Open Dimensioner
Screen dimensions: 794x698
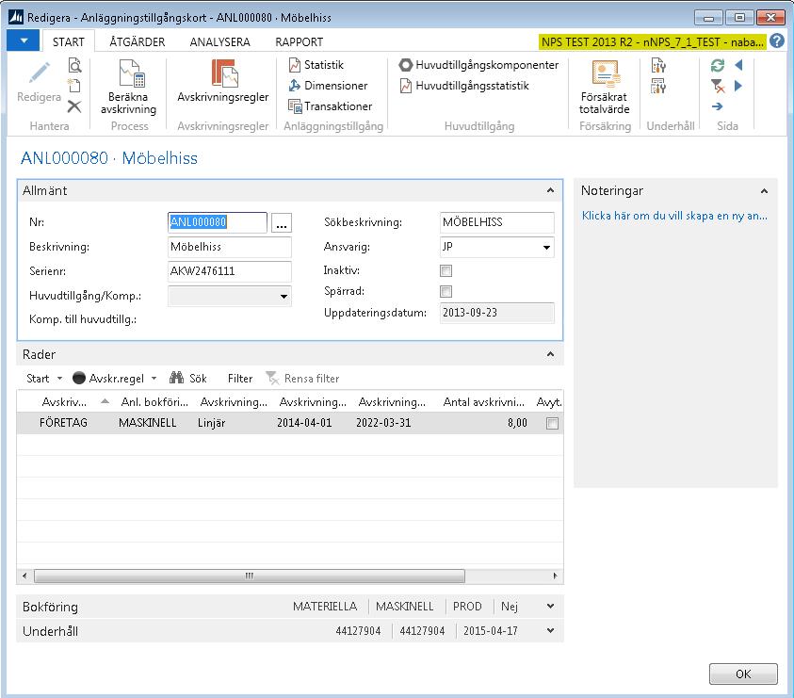click(328, 86)
